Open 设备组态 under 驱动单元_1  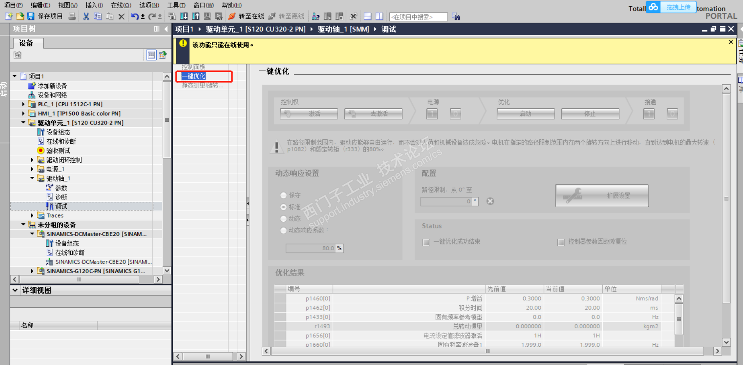click(58, 132)
